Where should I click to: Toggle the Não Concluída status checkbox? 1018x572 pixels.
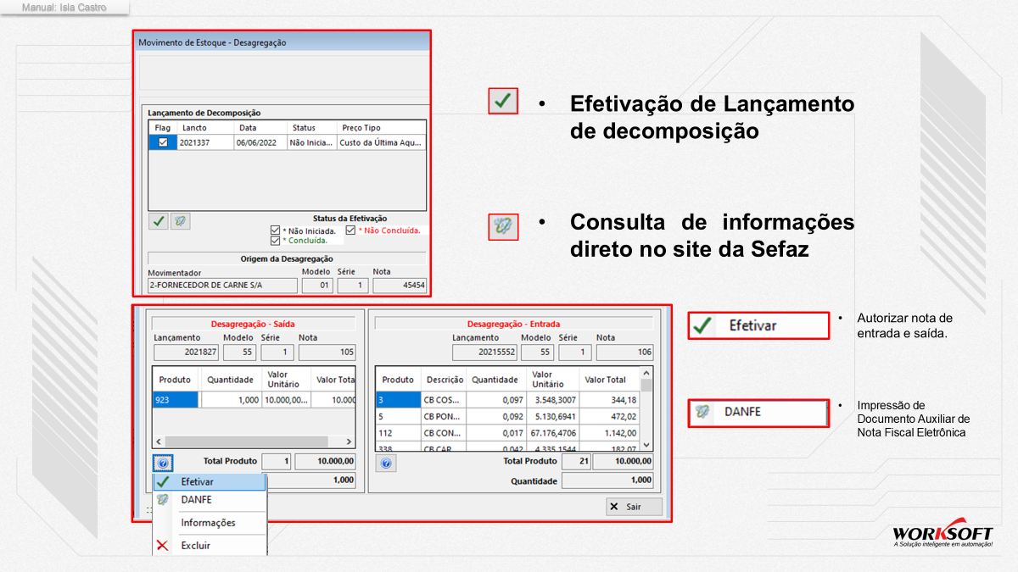click(x=350, y=230)
